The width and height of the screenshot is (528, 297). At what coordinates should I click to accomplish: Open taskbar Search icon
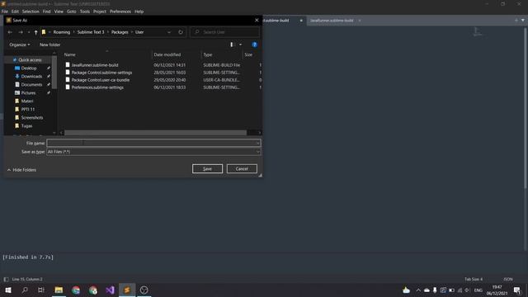pos(25,290)
